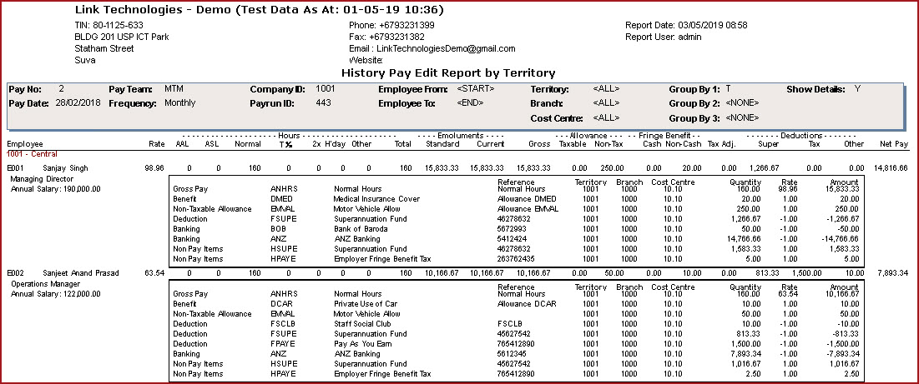Click the DCAR benefit code

click(x=281, y=304)
